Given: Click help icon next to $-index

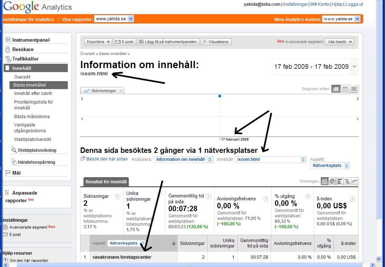Looking at the screenshot, I should (x=353, y=199).
